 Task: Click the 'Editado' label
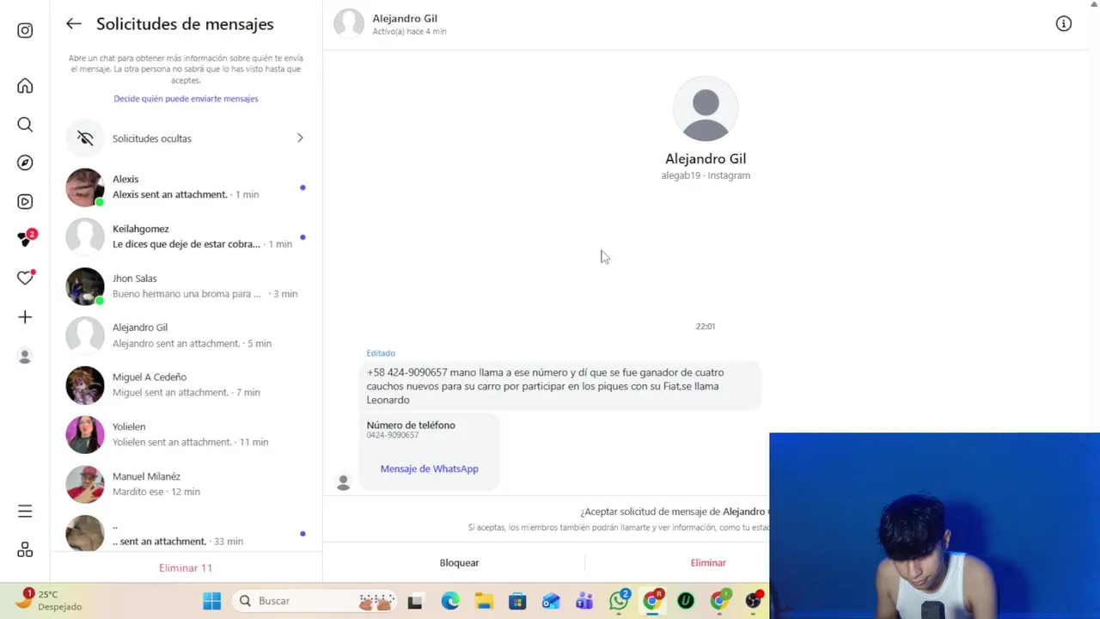[381, 353]
